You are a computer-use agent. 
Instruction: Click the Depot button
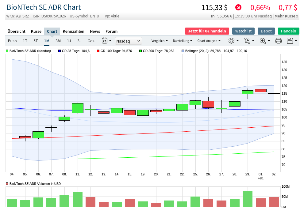(x=266, y=31)
